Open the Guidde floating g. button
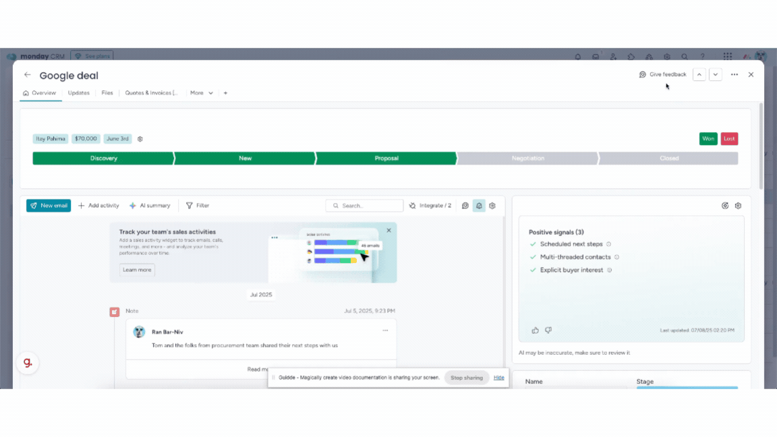This screenshot has width=777, height=437. (28, 363)
